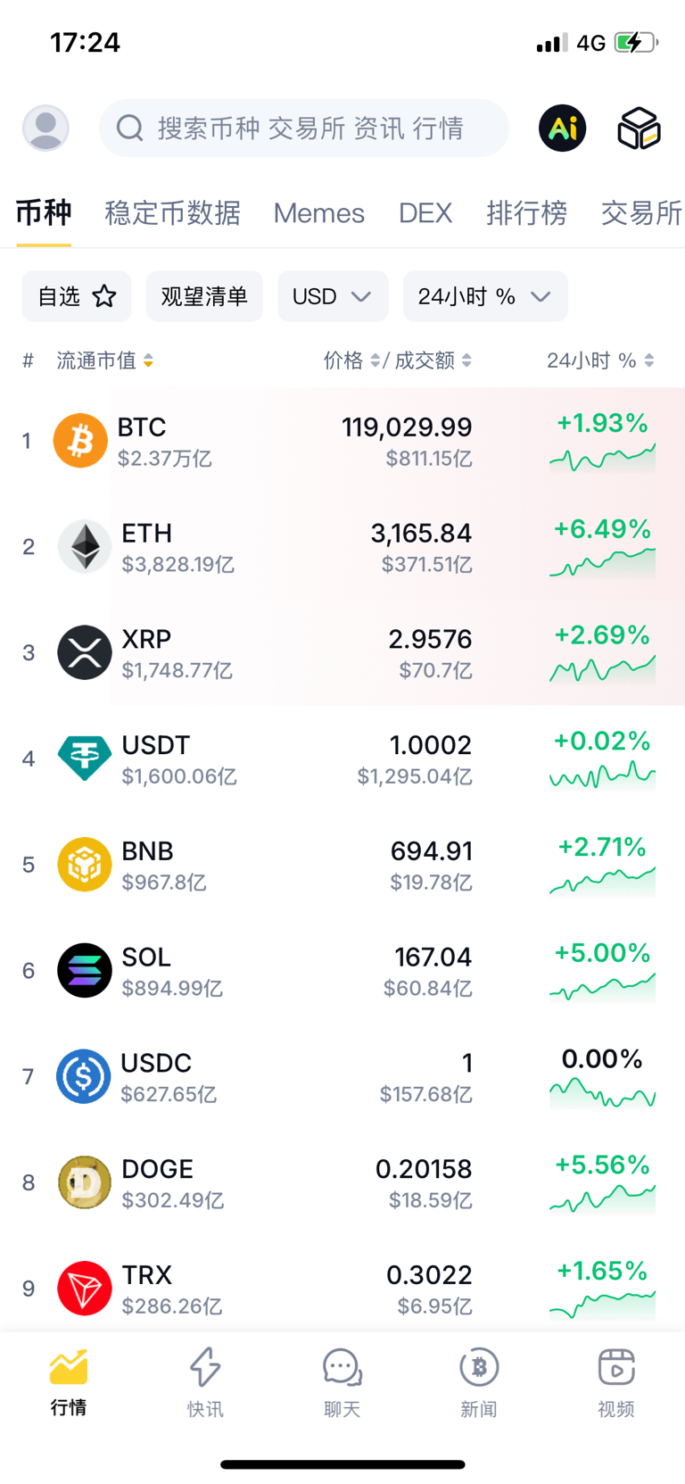Toggle sort by 24小时 % column header
Image resolution: width=685 pixels, height=1484 pixels.
[600, 361]
